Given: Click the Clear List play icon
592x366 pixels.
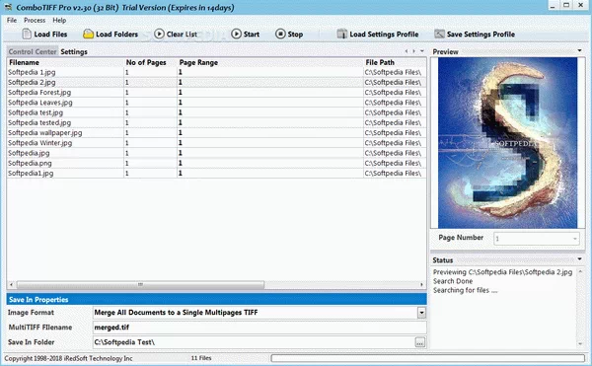Looking at the screenshot, I should 159,34.
